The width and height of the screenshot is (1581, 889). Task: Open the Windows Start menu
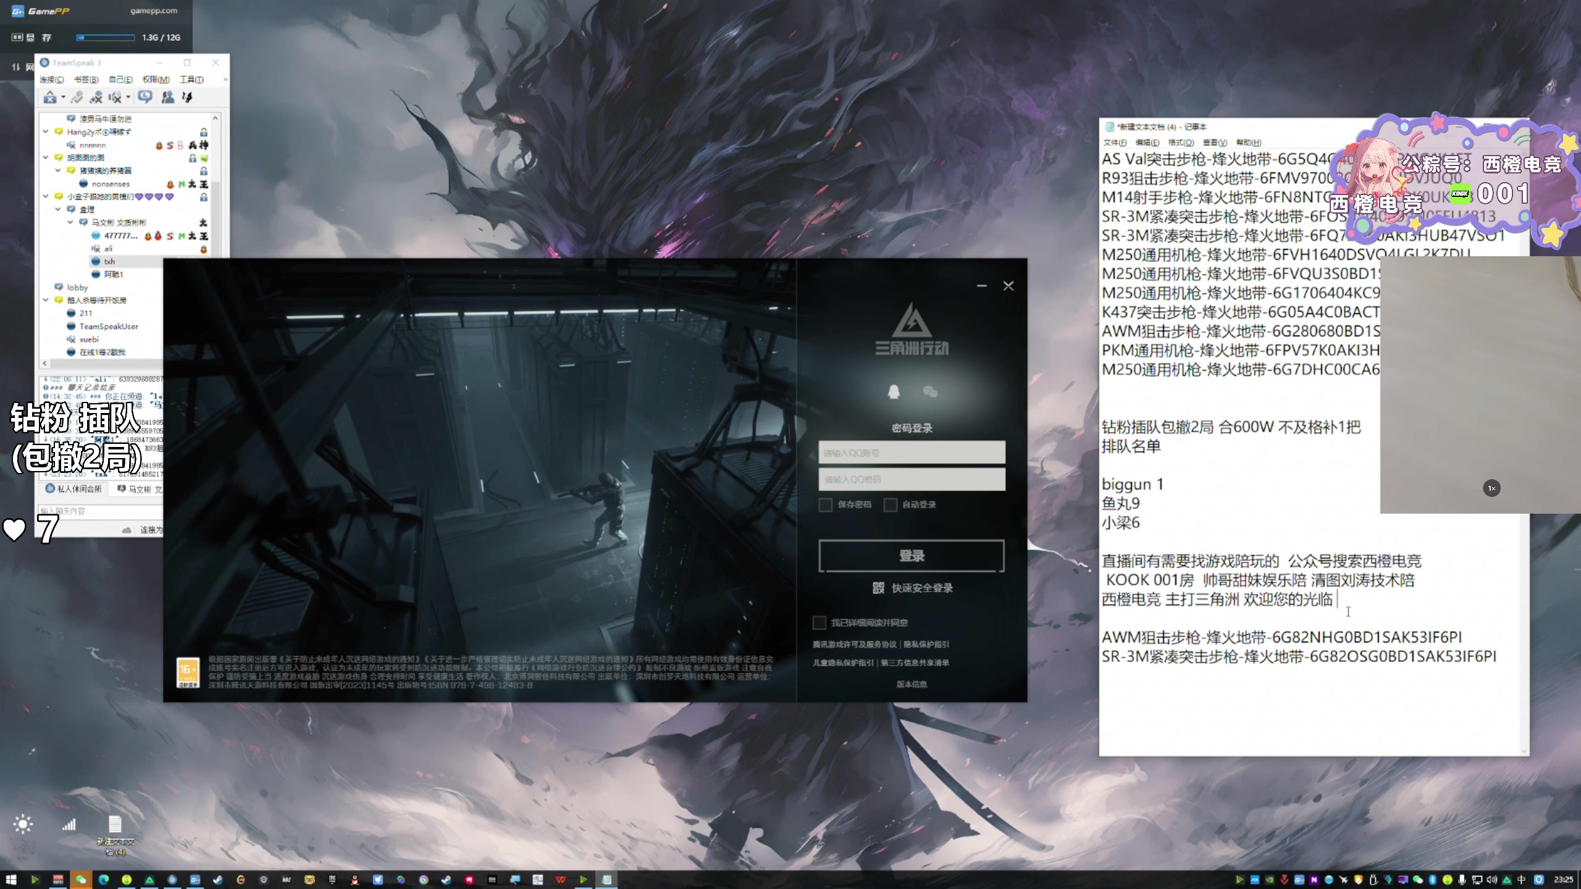coord(11,879)
